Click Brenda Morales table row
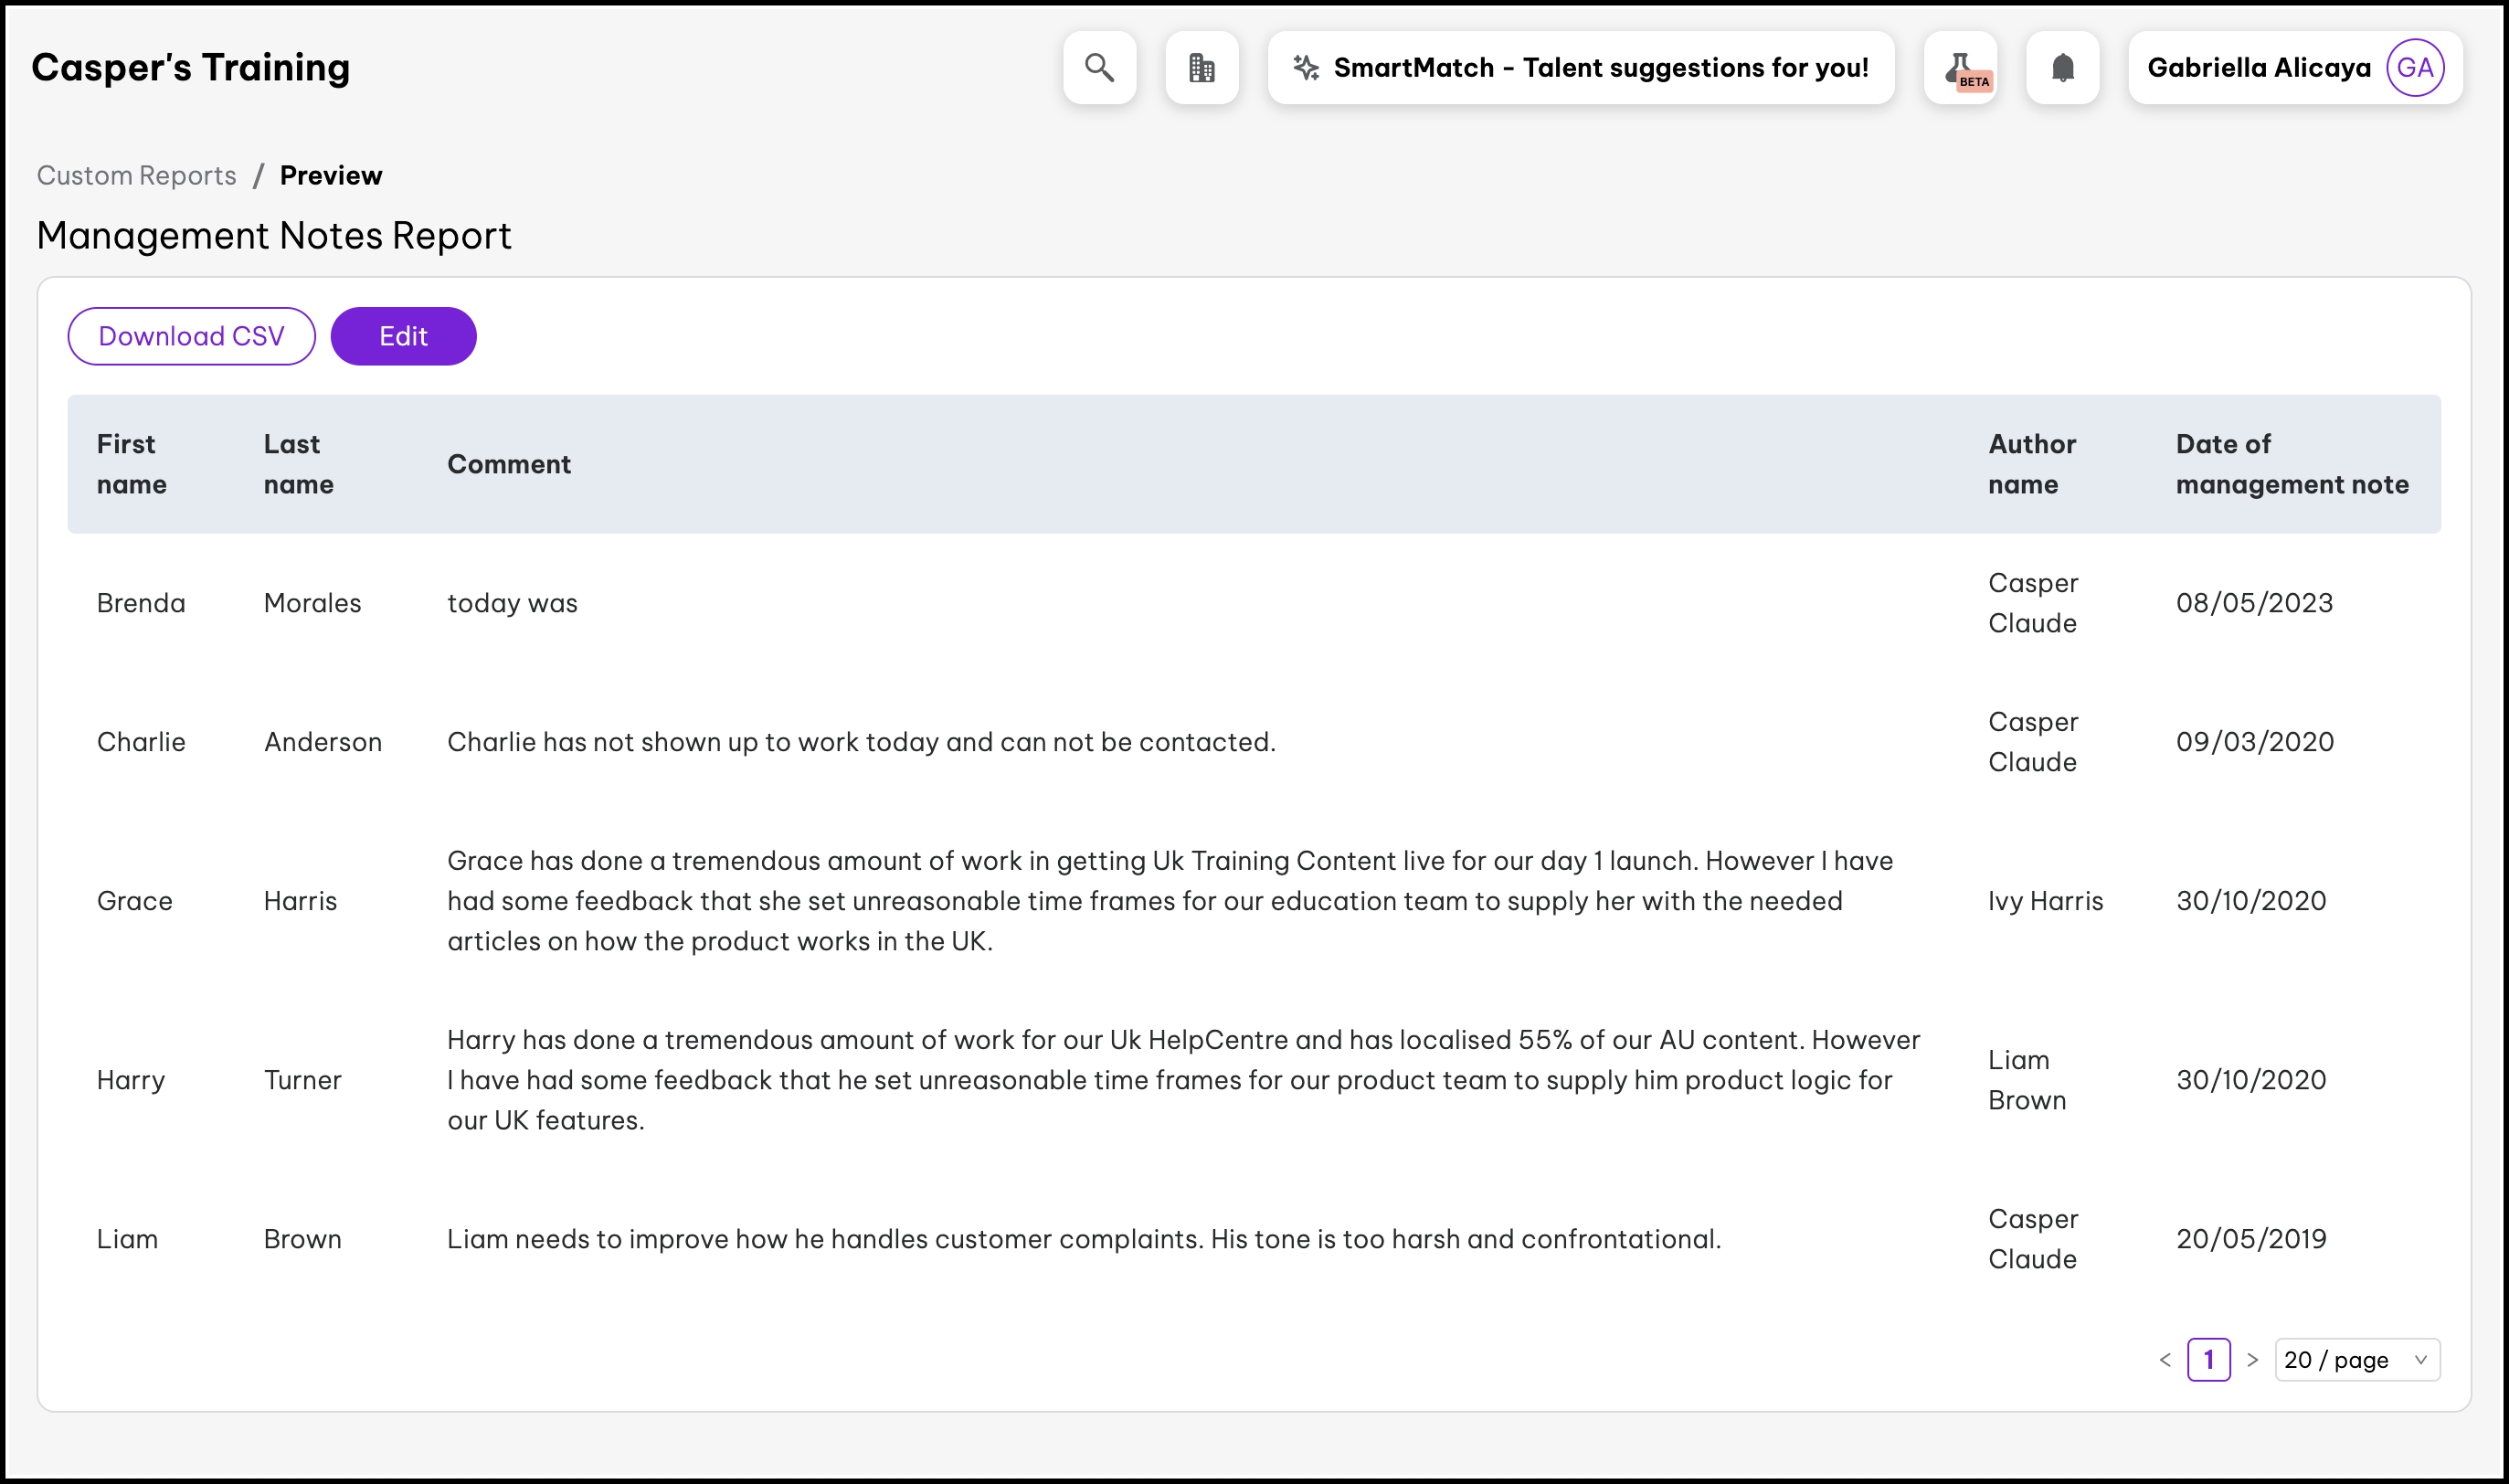This screenshot has width=2509, height=1484. 1000,603
